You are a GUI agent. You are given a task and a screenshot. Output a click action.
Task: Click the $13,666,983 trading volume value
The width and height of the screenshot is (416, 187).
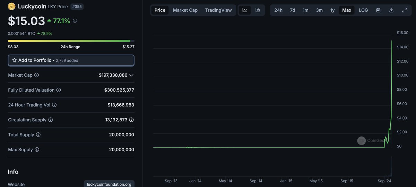(121, 105)
